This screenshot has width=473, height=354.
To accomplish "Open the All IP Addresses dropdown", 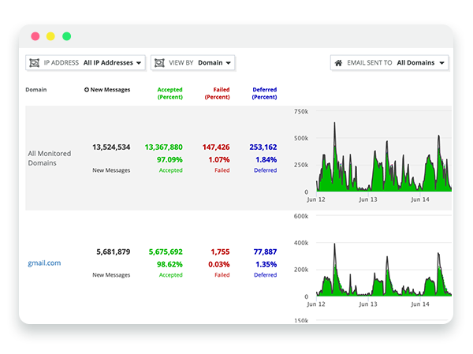I will pos(113,62).
